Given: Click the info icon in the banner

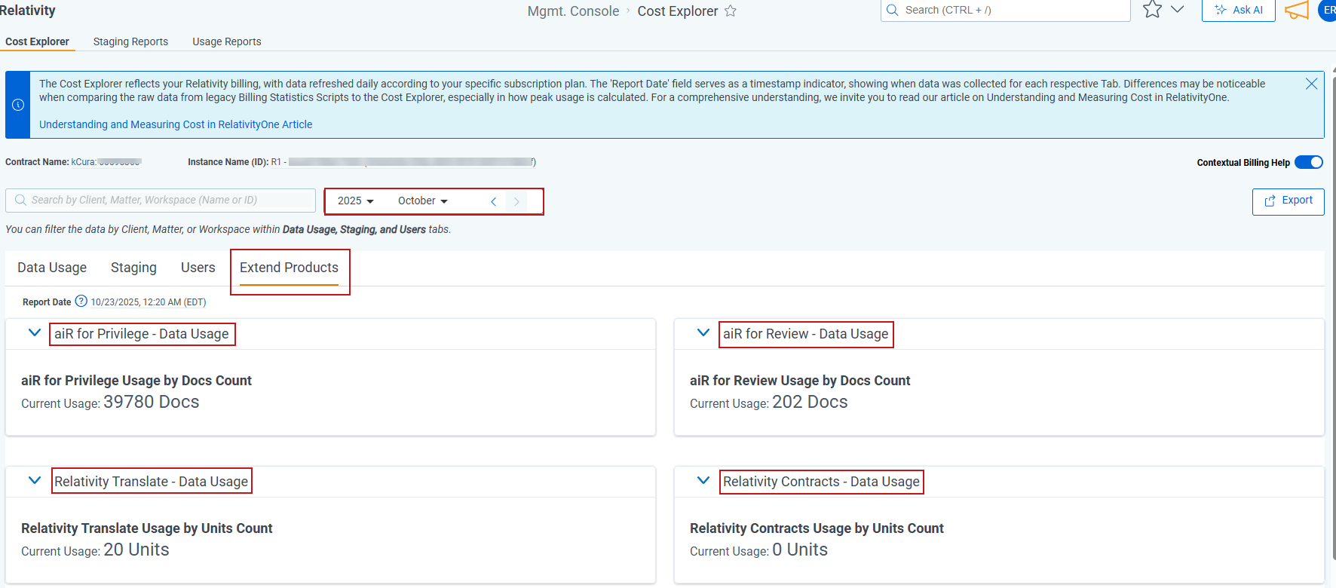Looking at the screenshot, I should point(18,105).
